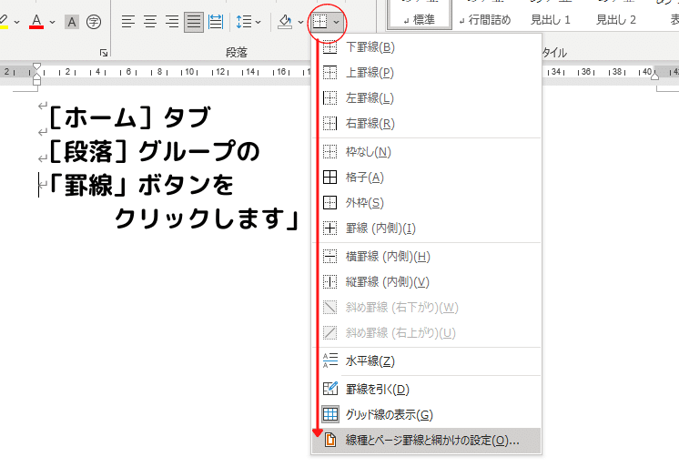The height and width of the screenshot is (467, 679).
Task: Toggle グリッド線の表示(G) gridlines
Action: pos(427,415)
